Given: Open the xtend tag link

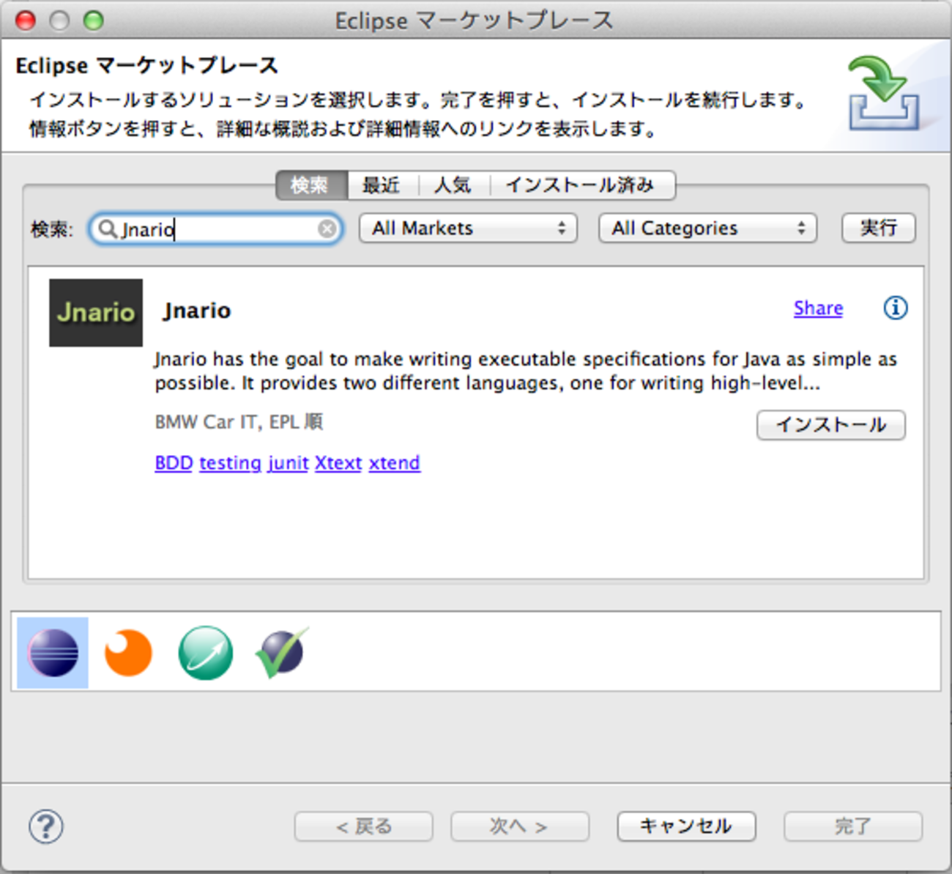Looking at the screenshot, I should pos(394,463).
